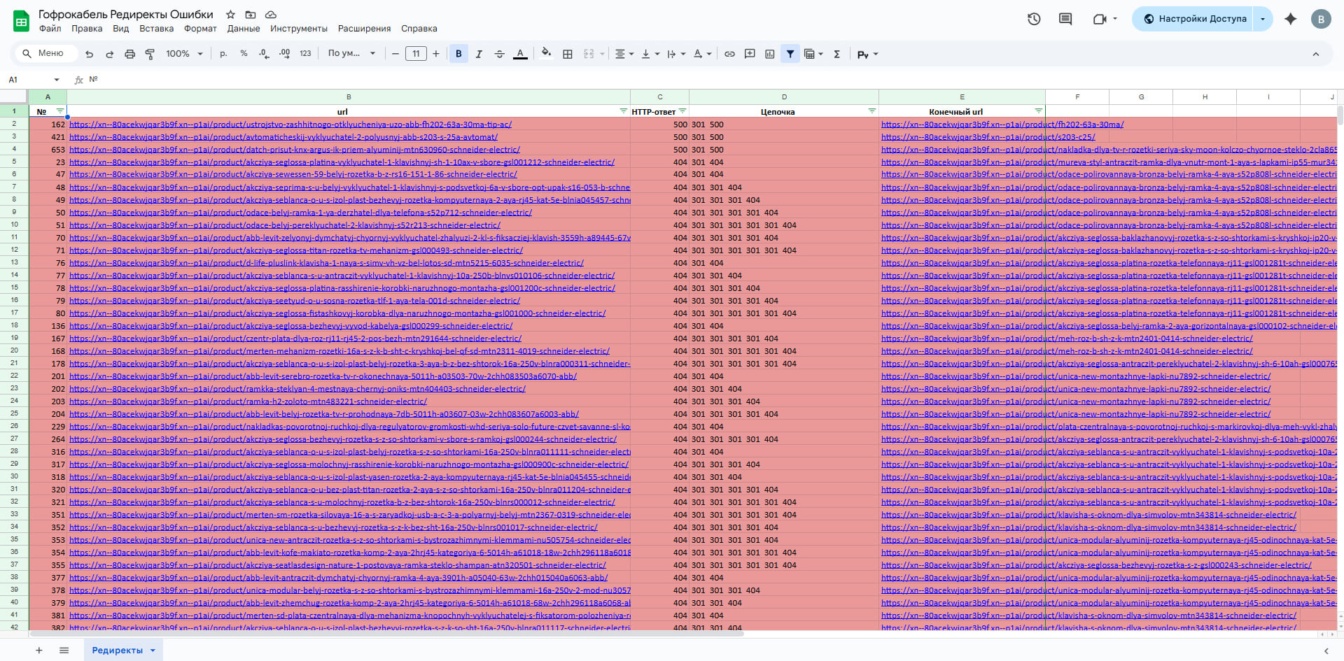1344x661 pixels.
Task: Insert a chart via toolbar icon
Action: tap(770, 54)
